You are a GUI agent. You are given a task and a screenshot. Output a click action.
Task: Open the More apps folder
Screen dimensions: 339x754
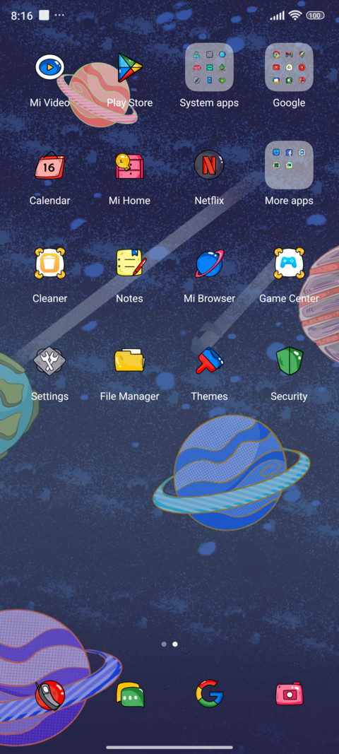[x=289, y=165]
